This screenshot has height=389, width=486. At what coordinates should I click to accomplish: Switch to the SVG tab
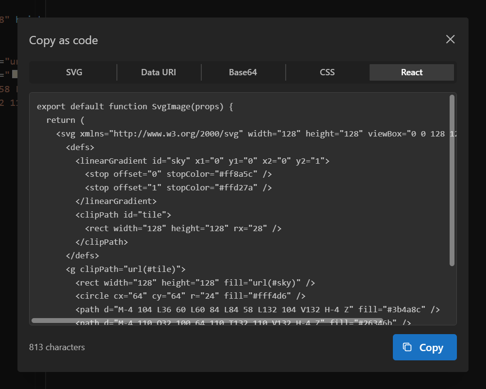[x=74, y=72]
